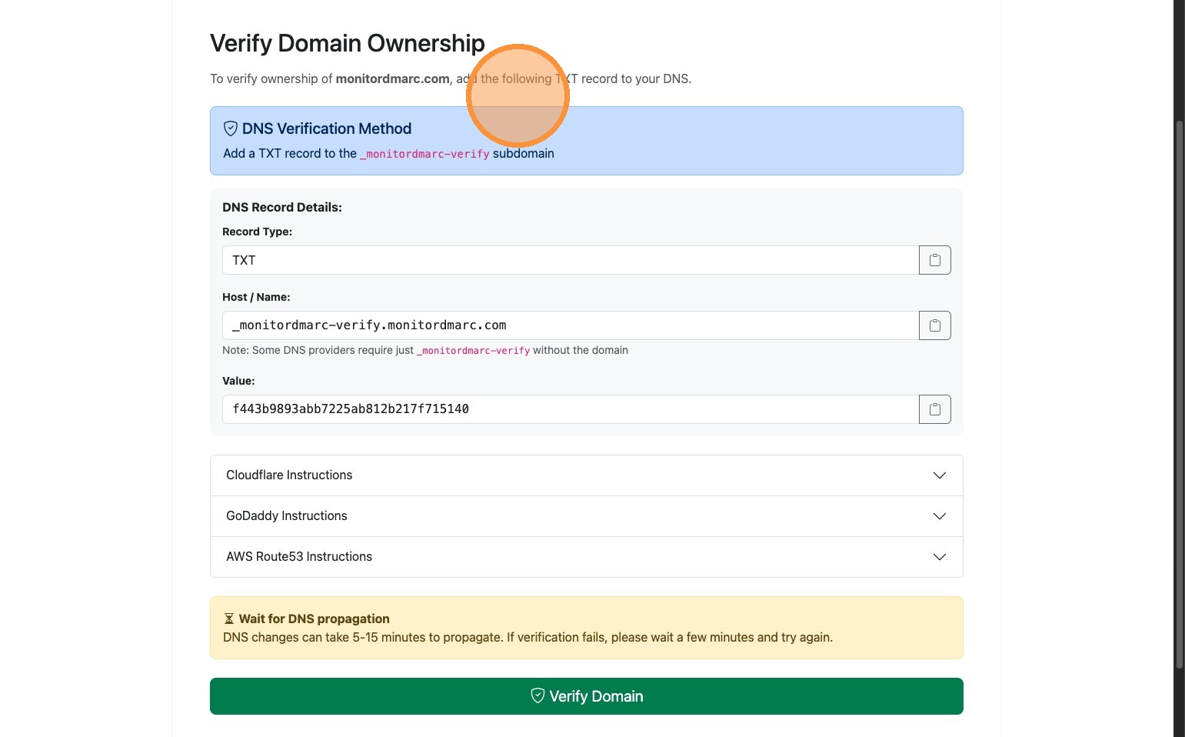Copy the Host / Name value
The height and width of the screenshot is (737, 1185).
point(934,325)
